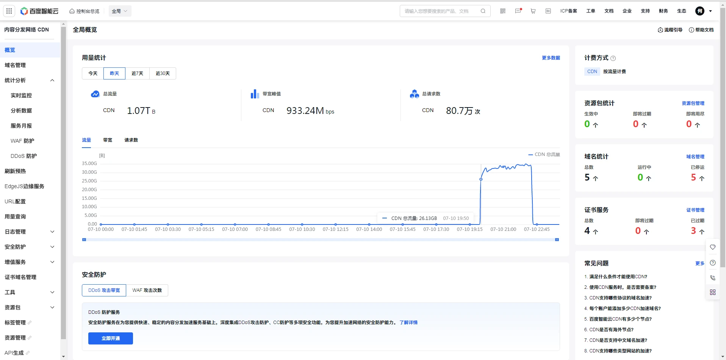
Task: Switch to the WAF 攻击次数 tab
Action: click(147, 290)
